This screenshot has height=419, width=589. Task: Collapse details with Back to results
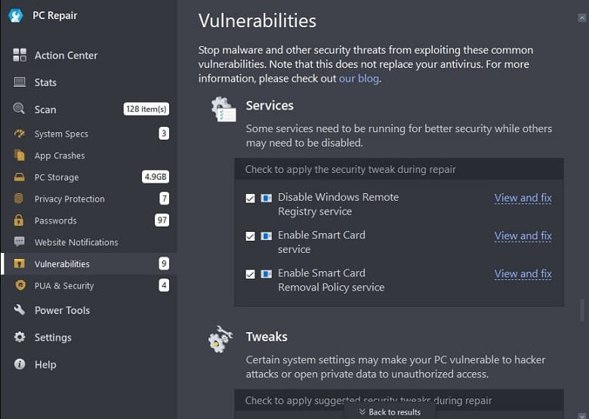coord(390,412)
